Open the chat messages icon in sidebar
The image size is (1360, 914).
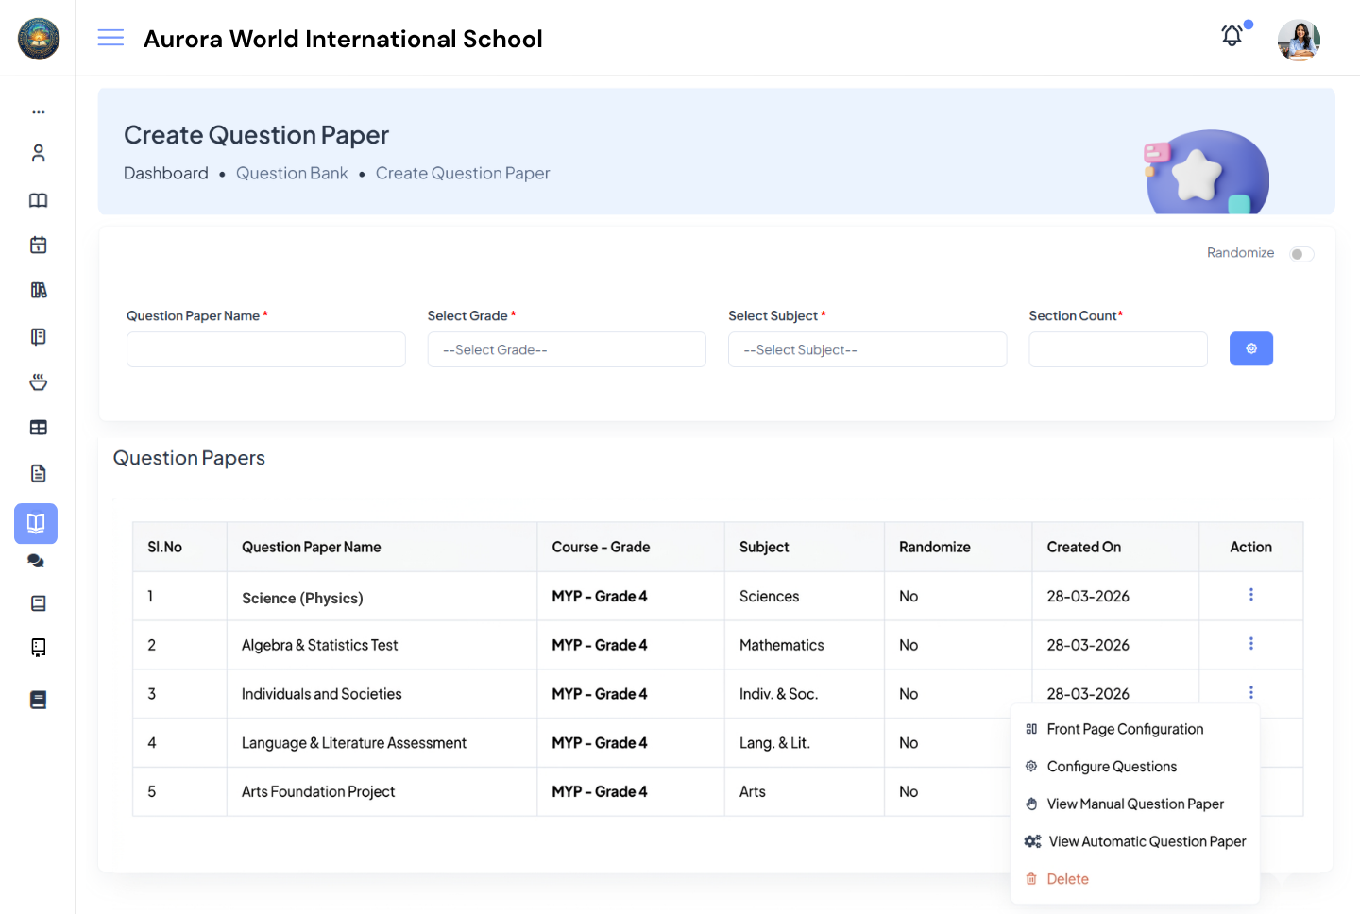pyautogui.click(x=36, y=560)
